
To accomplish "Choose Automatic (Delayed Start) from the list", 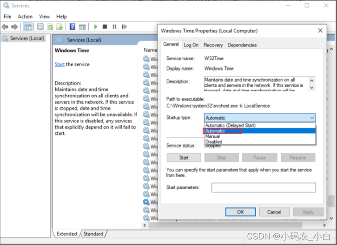I will (231, 125).
